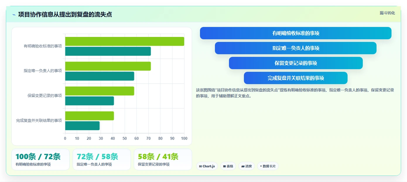Click x-axis tick label 100
This screenshot has height=182, width=407.
pyautogui.click(x=184, y=138)
